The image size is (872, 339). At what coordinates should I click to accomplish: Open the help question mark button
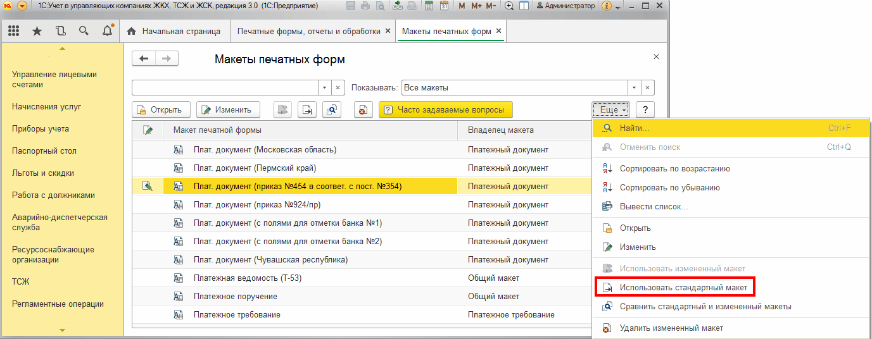pyautogui.click(x=645, y=109)
